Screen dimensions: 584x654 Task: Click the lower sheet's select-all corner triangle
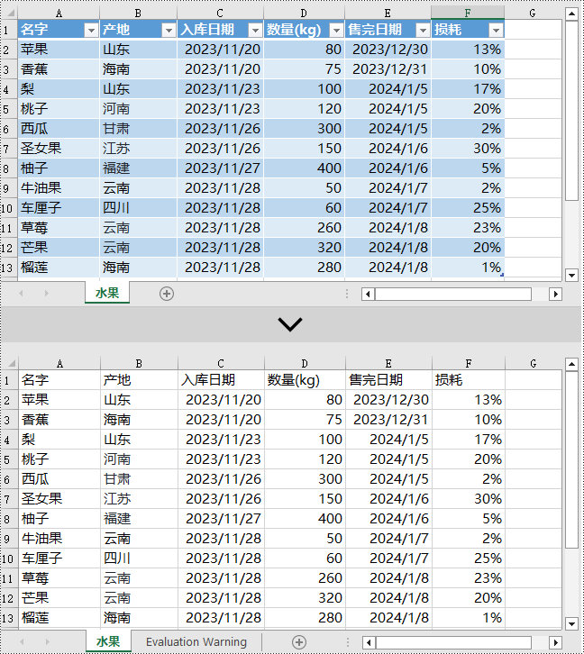[x=10, y=364]
